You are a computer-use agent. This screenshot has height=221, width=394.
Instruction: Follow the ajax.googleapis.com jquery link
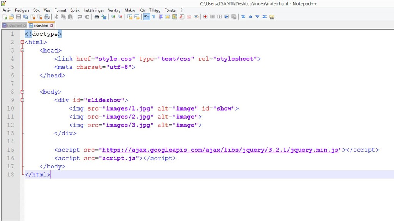coord(220,150)
